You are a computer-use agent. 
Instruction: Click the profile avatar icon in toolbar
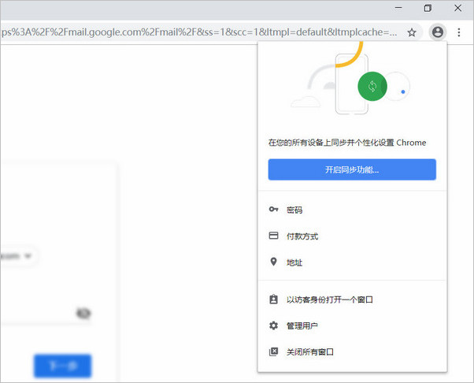click(437, 32)
